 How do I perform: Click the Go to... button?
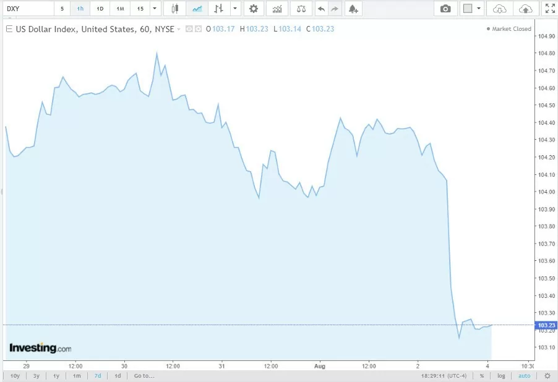tap(144, 375)
